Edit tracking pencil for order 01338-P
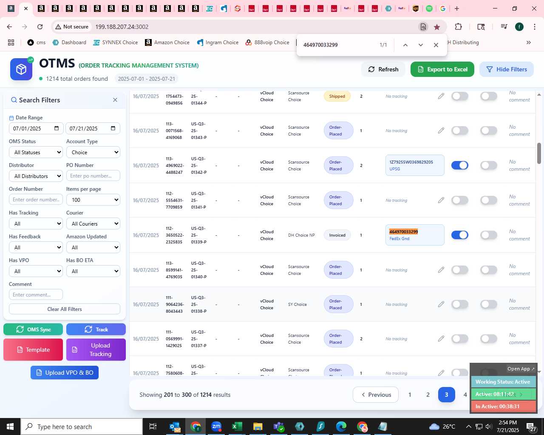Image resolution: width=544 pixels, height=435 pixels. pyautogui.click(x=441, y=304)
